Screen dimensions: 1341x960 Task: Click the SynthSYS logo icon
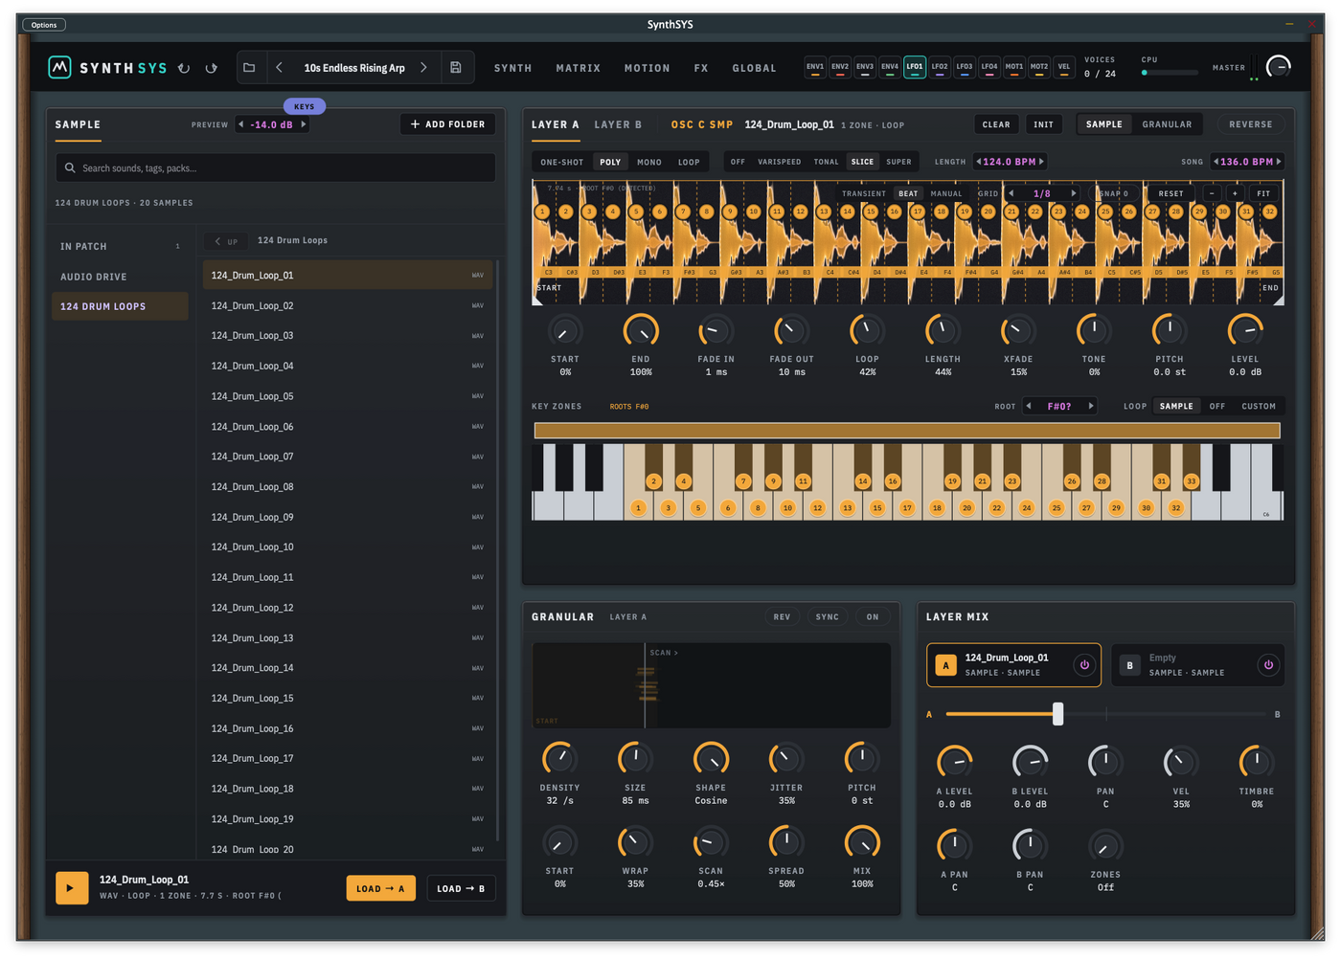click(x=60, y=68)
